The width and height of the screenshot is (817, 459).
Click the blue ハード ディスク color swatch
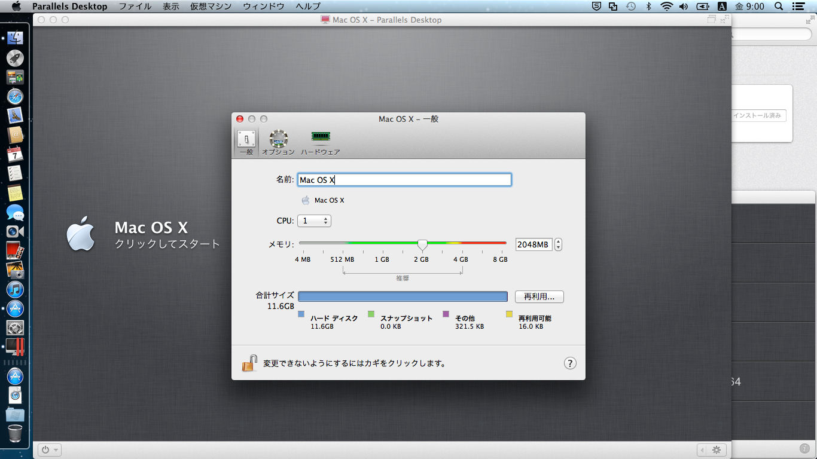[301, 314]
